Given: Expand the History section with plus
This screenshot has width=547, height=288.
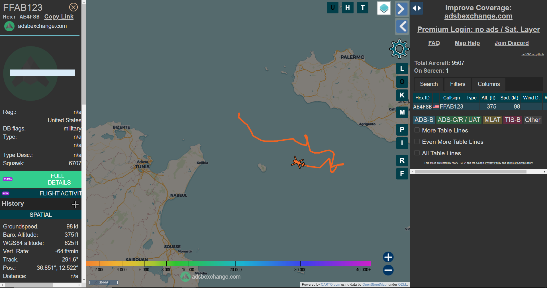Looking at the screenshot, I should click(x=75, y=204).
